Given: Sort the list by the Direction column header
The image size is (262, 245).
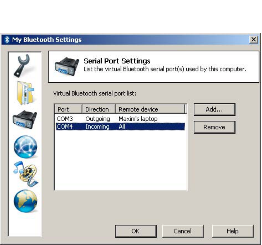Looking at the screenshot, I should click(99, 109).
